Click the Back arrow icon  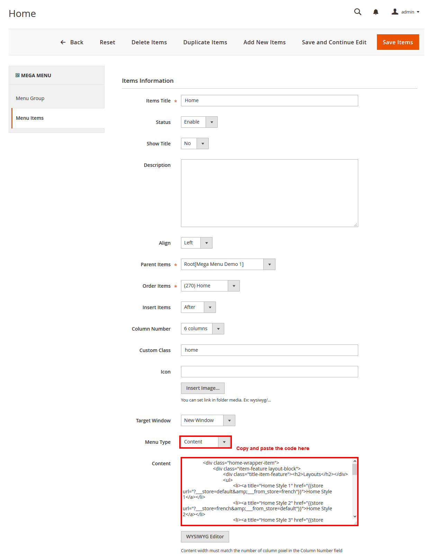[x=63, y=42]
